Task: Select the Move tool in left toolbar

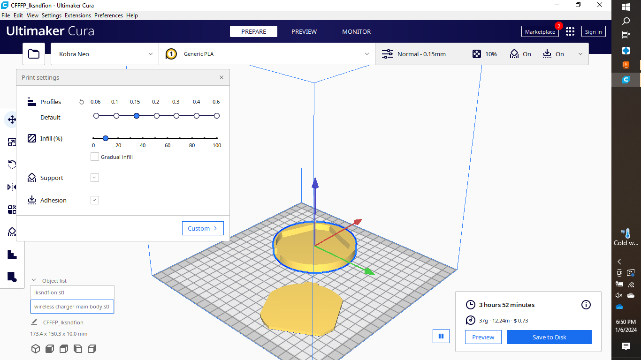Action: pos(12,120)
